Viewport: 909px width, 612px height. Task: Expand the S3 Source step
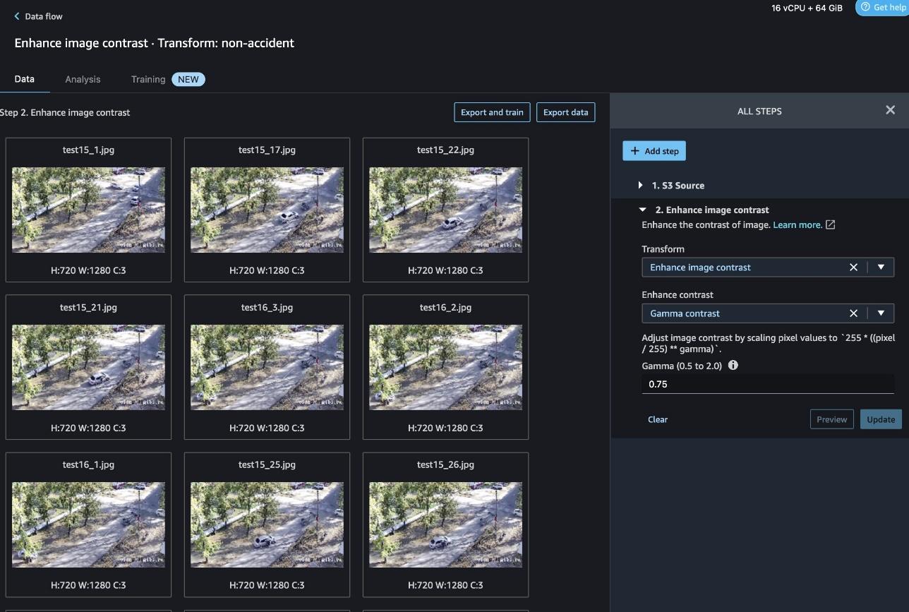[641, 186]
